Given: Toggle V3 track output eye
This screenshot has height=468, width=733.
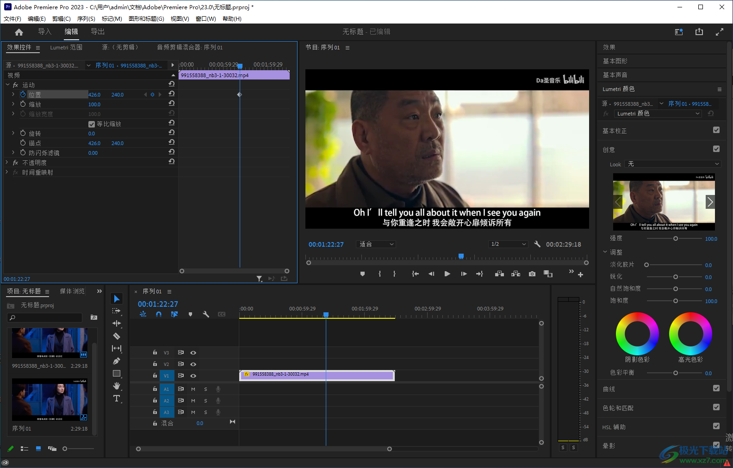Looking at the screenshot, I should 193,353.
